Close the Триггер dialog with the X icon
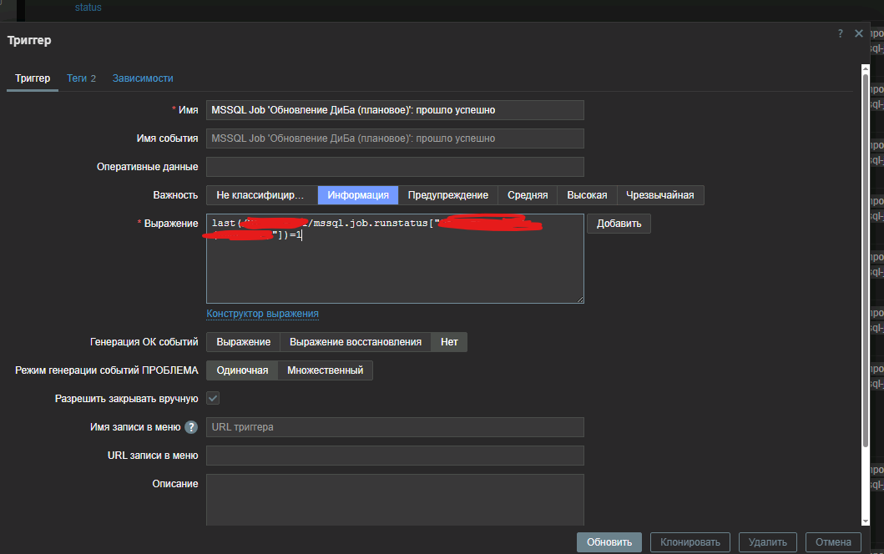 pyautogui.click(x=858, y=33)
